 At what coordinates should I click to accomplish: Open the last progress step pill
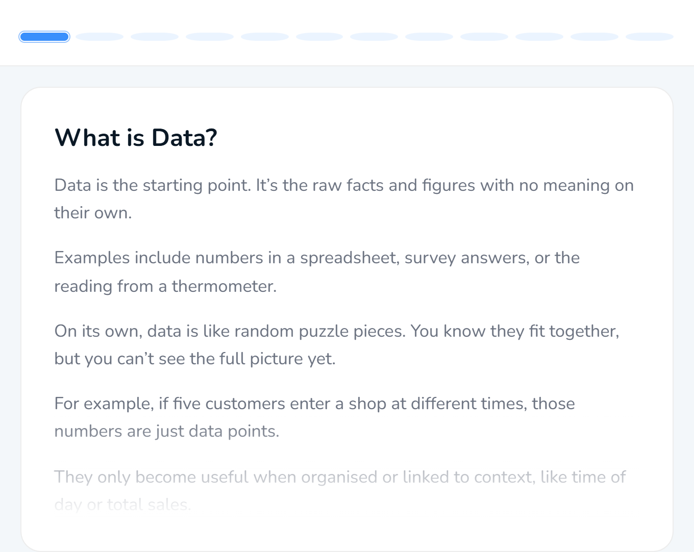pyautogui.click(x=650, y=37)
